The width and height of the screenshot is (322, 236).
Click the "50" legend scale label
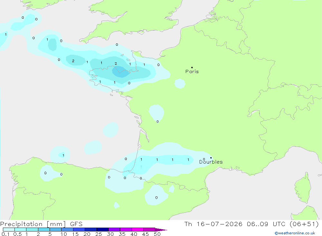pyautogui.click(x=157, y=234)
